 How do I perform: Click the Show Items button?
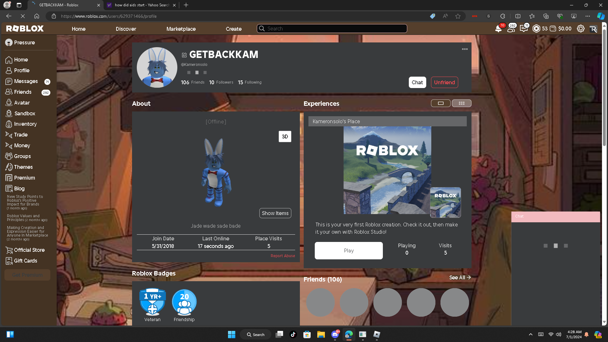pos(275,213)
